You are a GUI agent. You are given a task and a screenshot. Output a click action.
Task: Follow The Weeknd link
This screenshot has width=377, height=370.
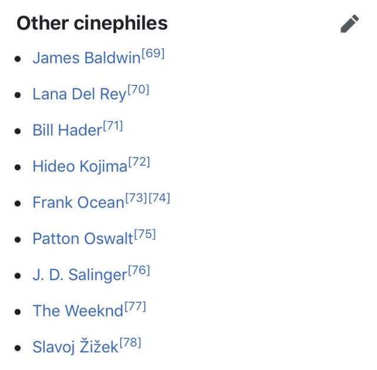(78, 311)
